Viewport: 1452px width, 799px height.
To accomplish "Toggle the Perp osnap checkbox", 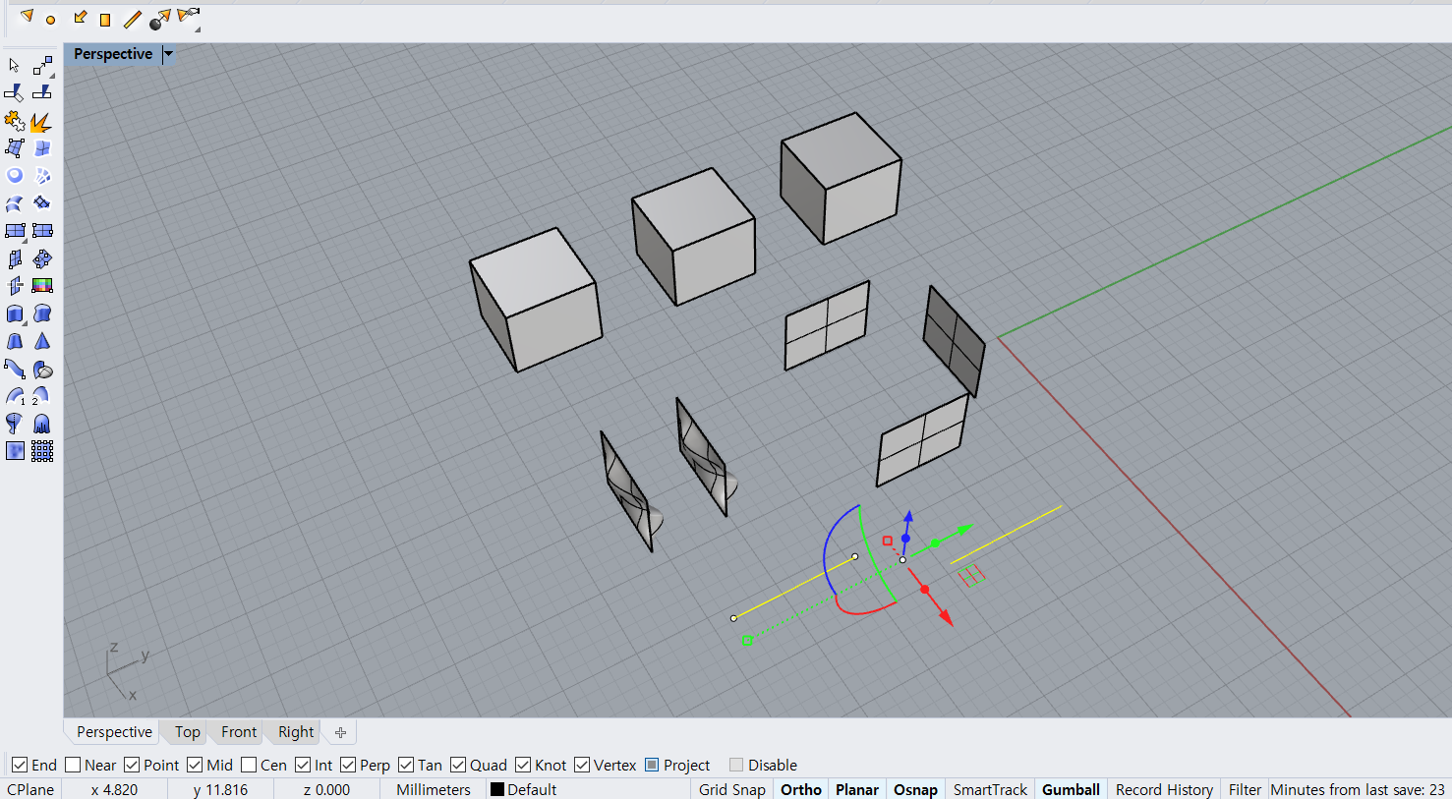I will [x=348, y=765].
